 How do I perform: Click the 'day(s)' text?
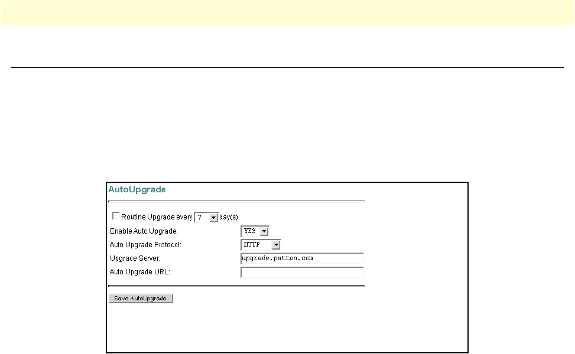(x=229, y=217)
